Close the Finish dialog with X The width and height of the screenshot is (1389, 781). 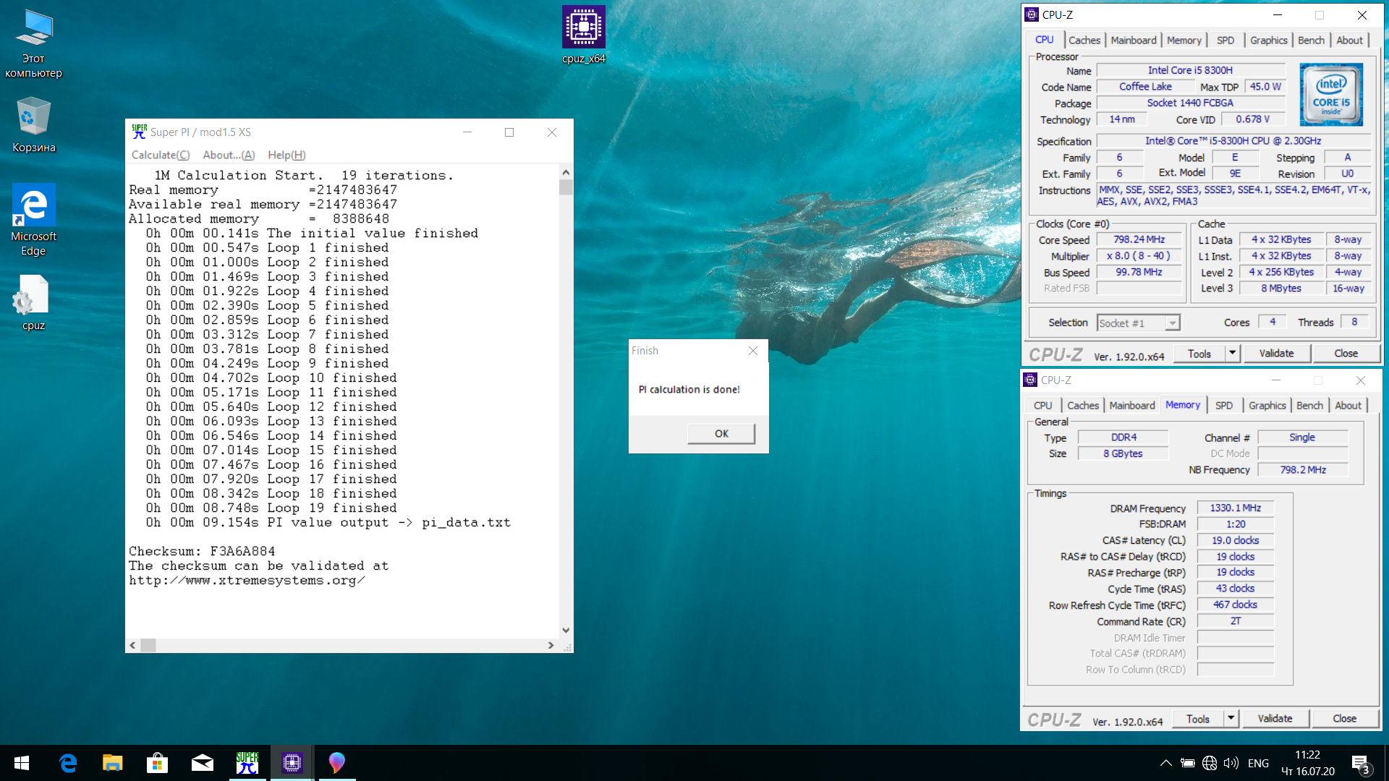tap(753, 350)
